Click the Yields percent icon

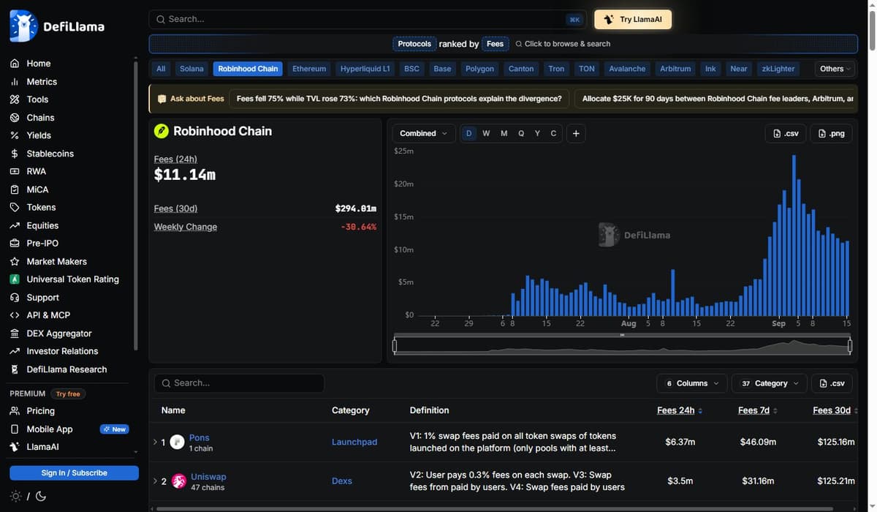point(15,135)
